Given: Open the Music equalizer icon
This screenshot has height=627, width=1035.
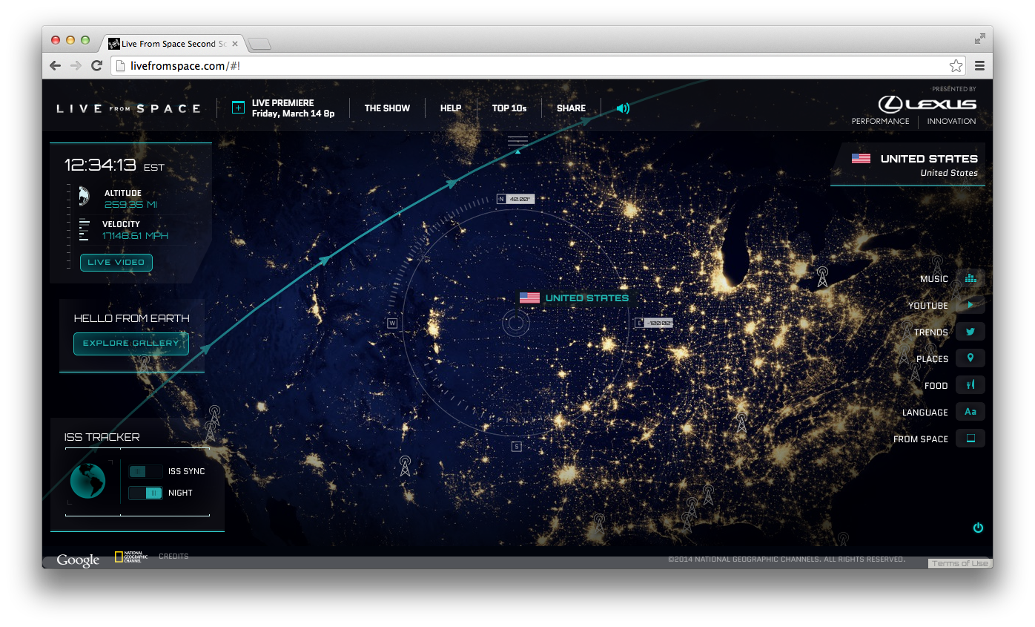Looking at the screenshot, I should tap(970, 279).
